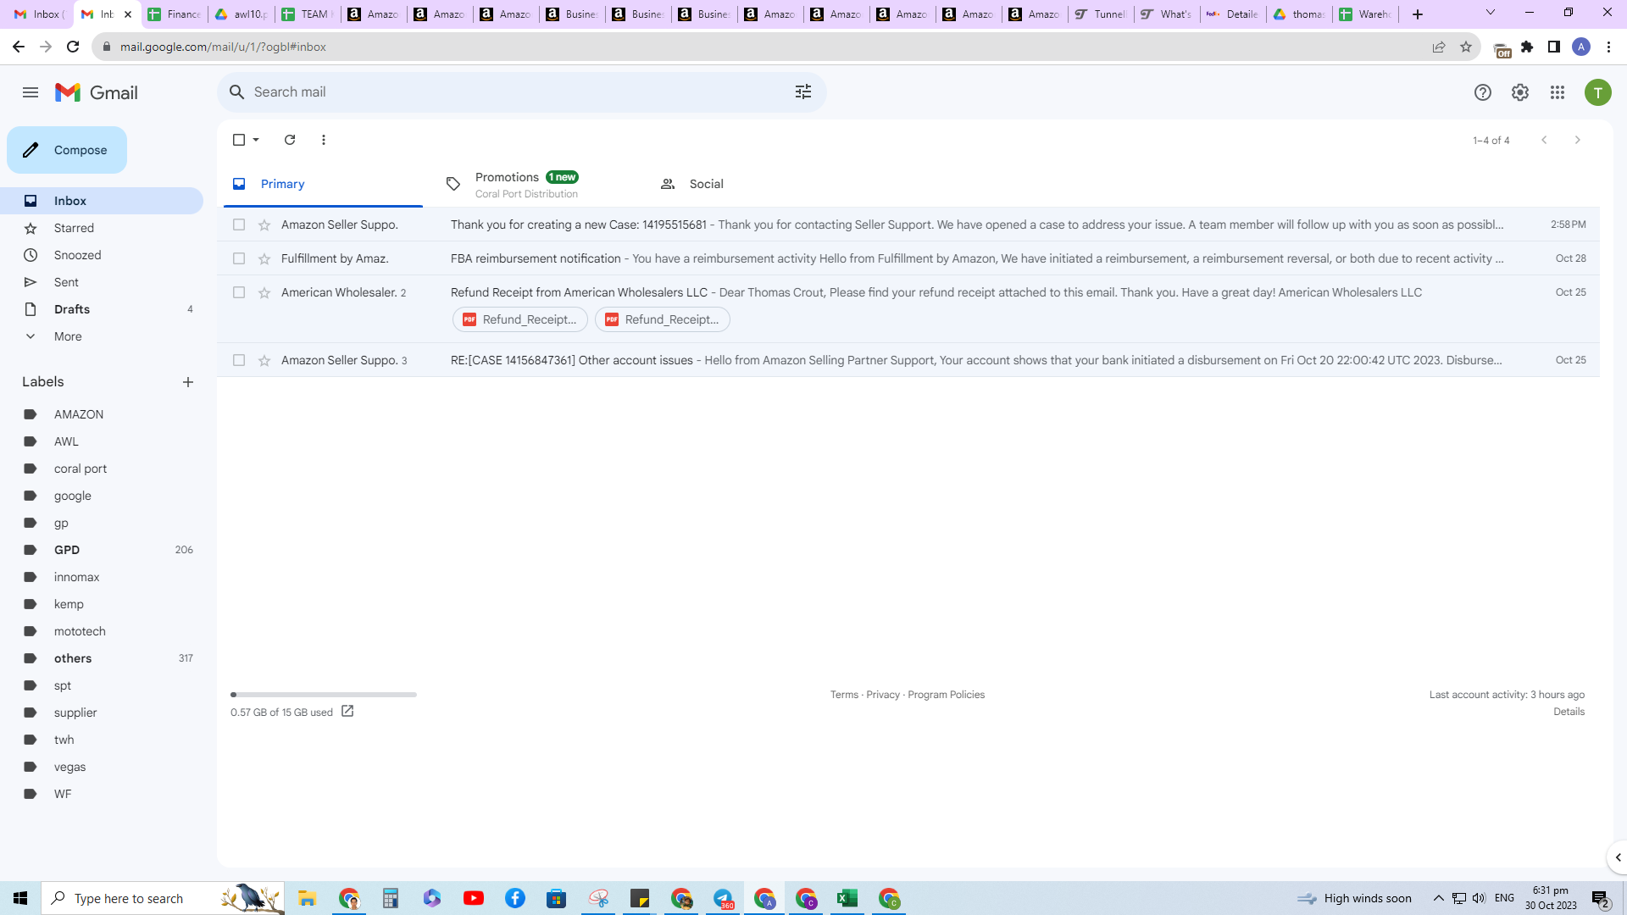The height and width of the screenshot is (915, 1627).
Task: Star the American Wholesalers refund email
Action: (x=264, y=292)
